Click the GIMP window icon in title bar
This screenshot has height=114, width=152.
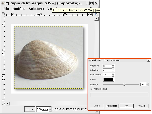[x=3, y=3]
